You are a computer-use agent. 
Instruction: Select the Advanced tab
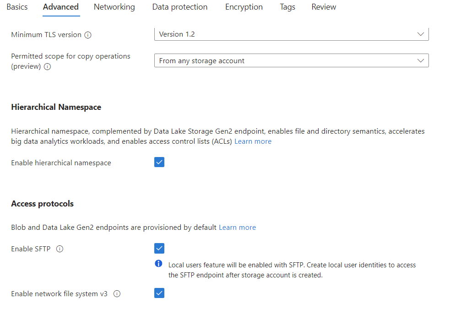(61, 7)
